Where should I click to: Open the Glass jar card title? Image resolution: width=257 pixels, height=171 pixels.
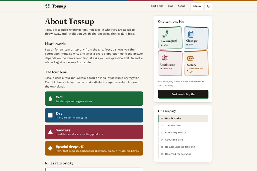tap(192, 41)
